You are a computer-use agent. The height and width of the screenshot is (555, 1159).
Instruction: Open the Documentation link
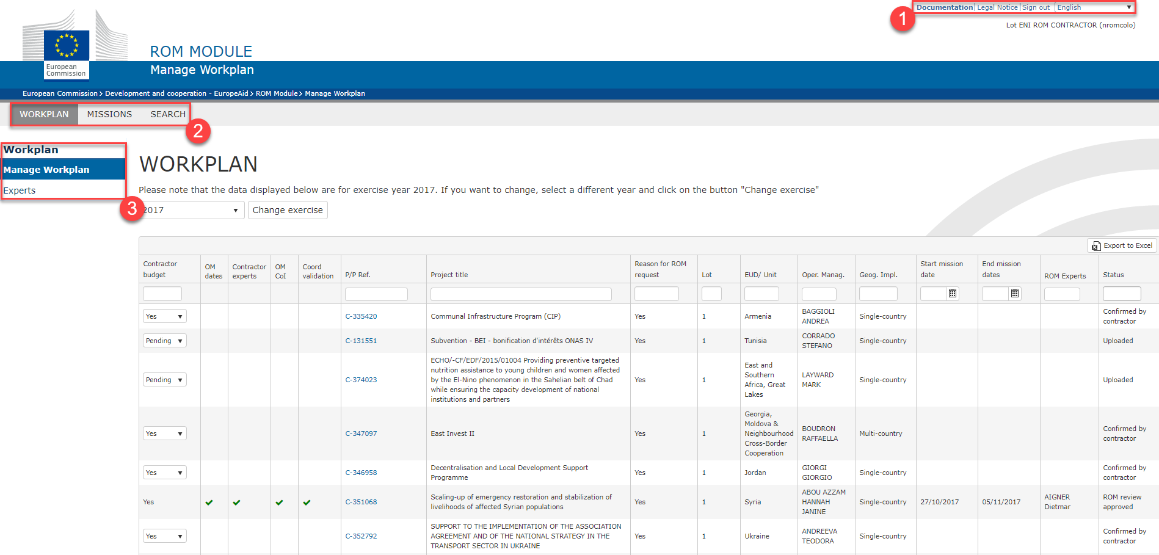tap(945, 7)
